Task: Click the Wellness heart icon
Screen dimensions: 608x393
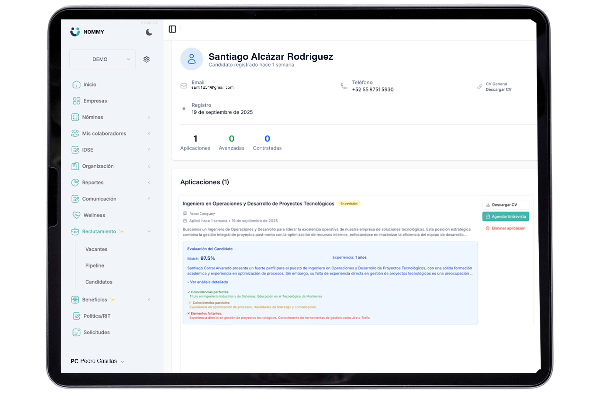Action: [x=76, y=215]
